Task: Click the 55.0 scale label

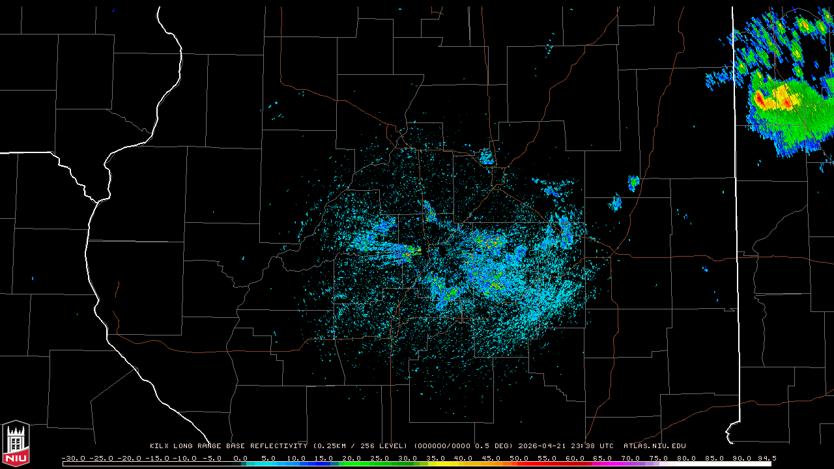Action: coord(549,458)
